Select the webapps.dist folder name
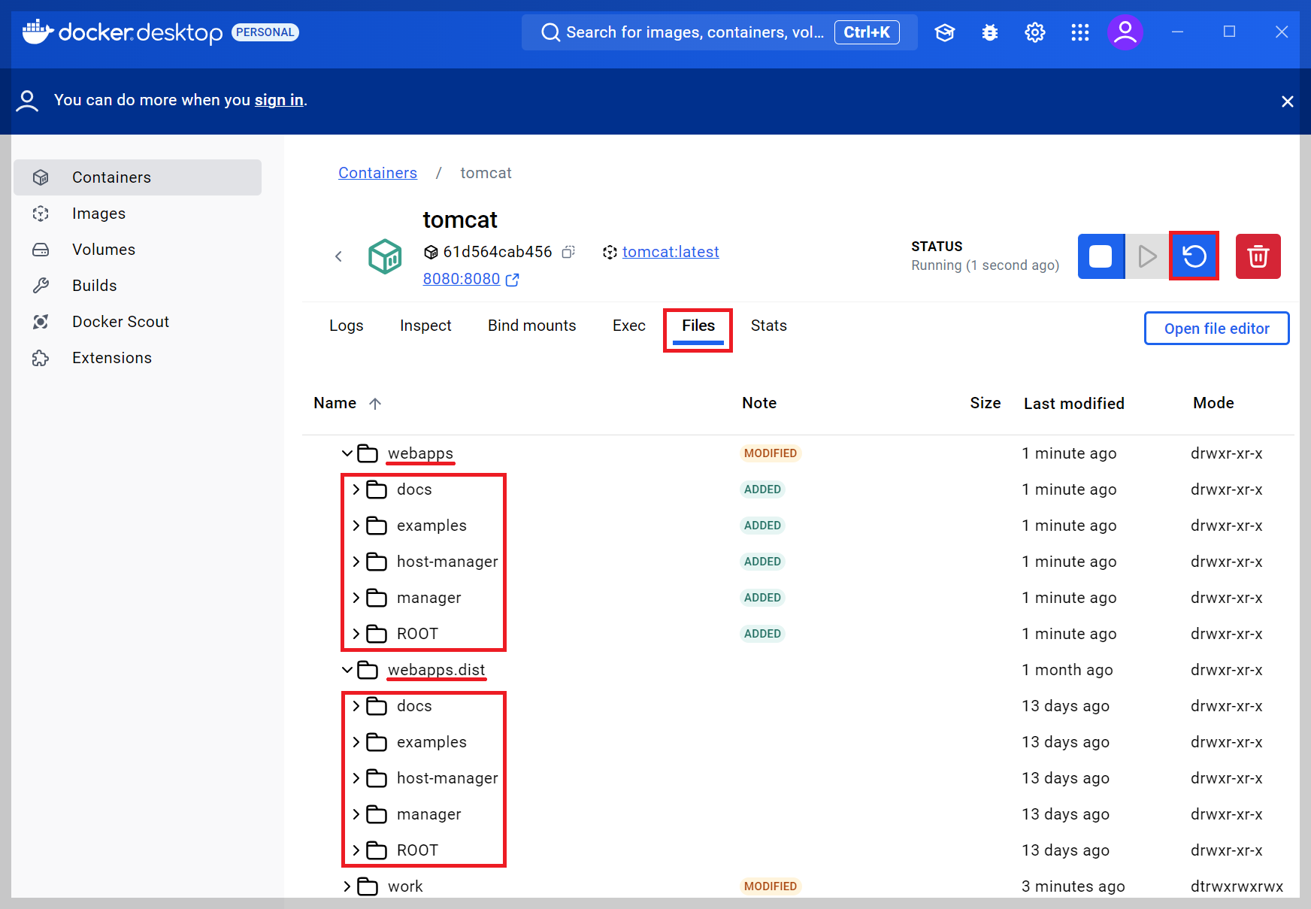This screenshot has height=909, width=1311. pyautogui.click(x=436, y=670)
